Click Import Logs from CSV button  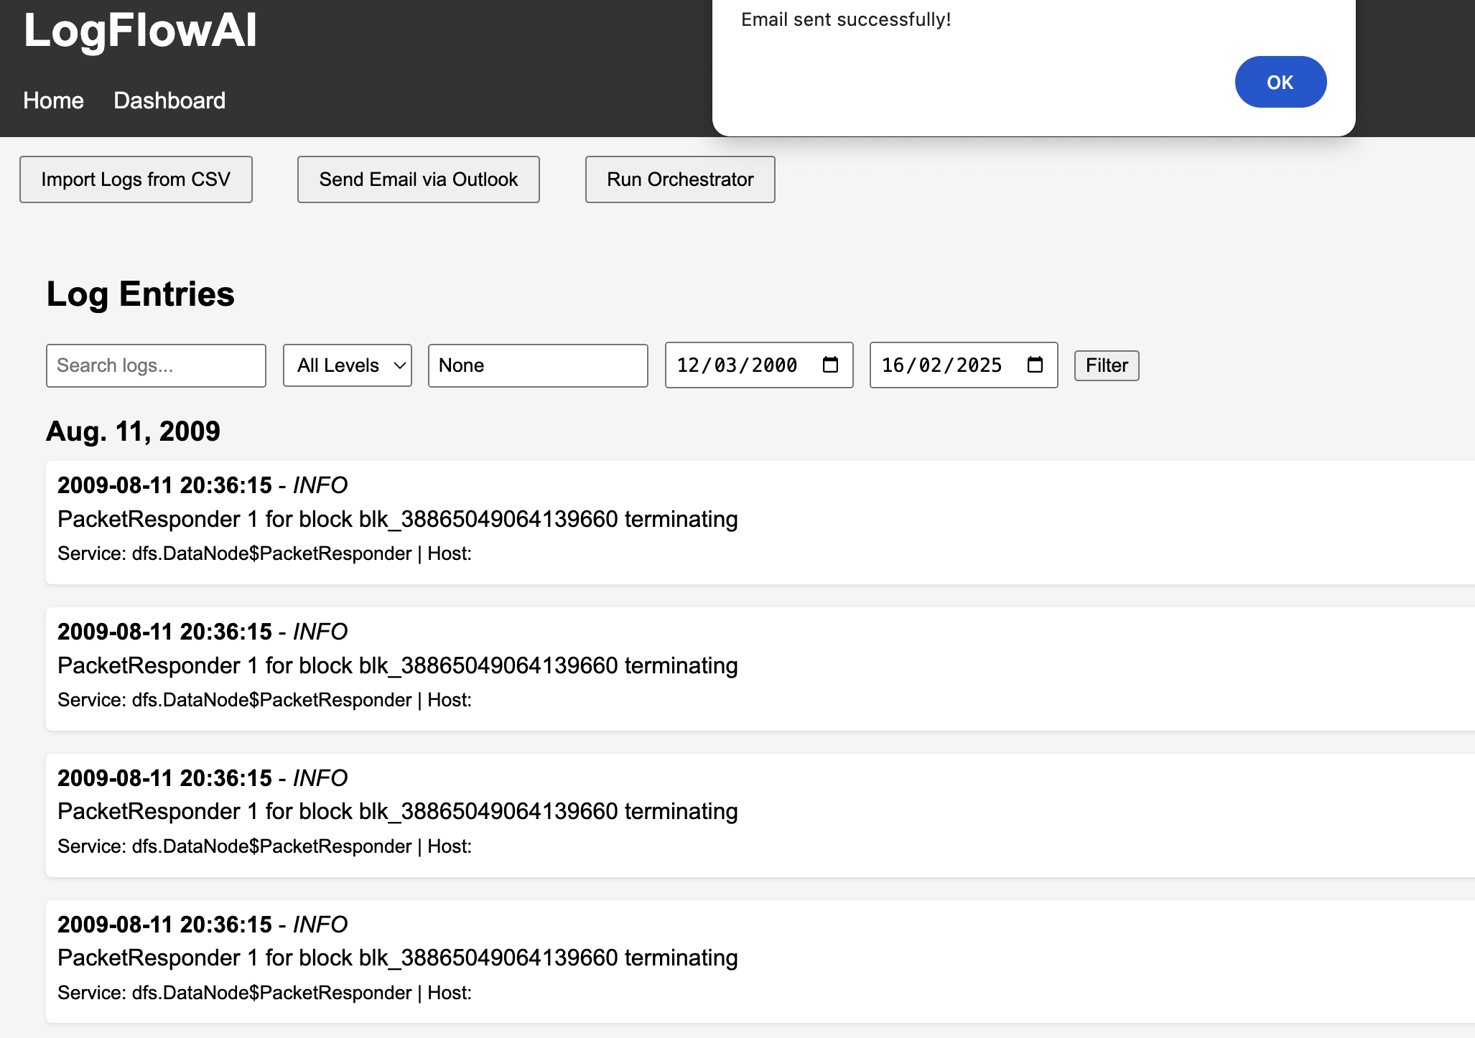pyautogui.click(x=136, y=179)
